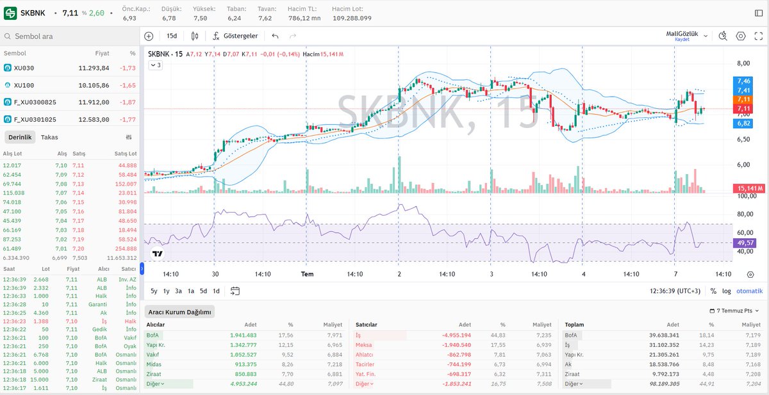This screenshot has width=769, height=395.
Task: Undo last chart action arrow
Action: click(x=275, y=36)
